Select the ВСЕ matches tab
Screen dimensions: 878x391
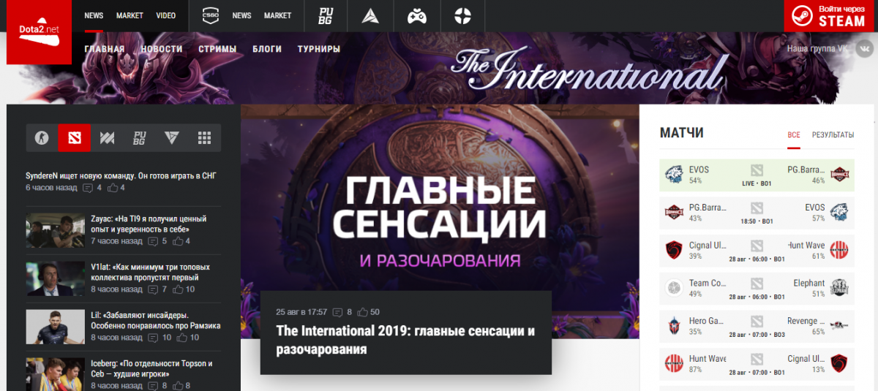pyautogui.click(x=794, y=135)
